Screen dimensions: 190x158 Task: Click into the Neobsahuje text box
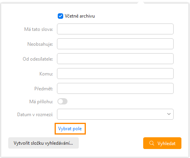point(115,44)
